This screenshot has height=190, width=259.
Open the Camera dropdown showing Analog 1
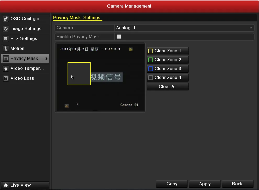(x=184, y=28)
